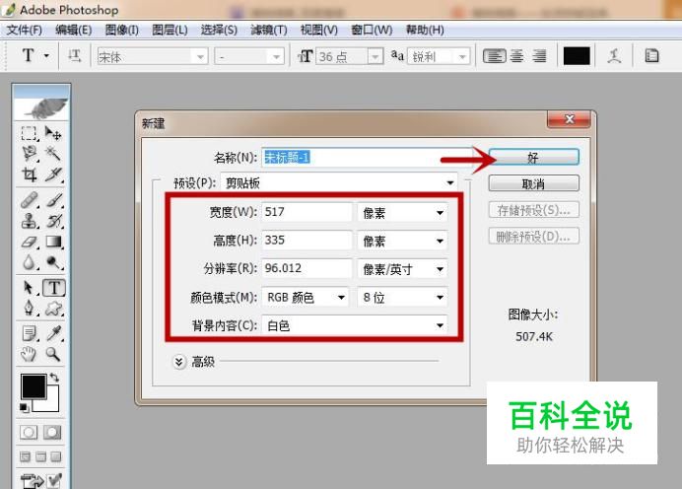Select the Healing Brush tool

pyautogui.click(x=29, y=200)
